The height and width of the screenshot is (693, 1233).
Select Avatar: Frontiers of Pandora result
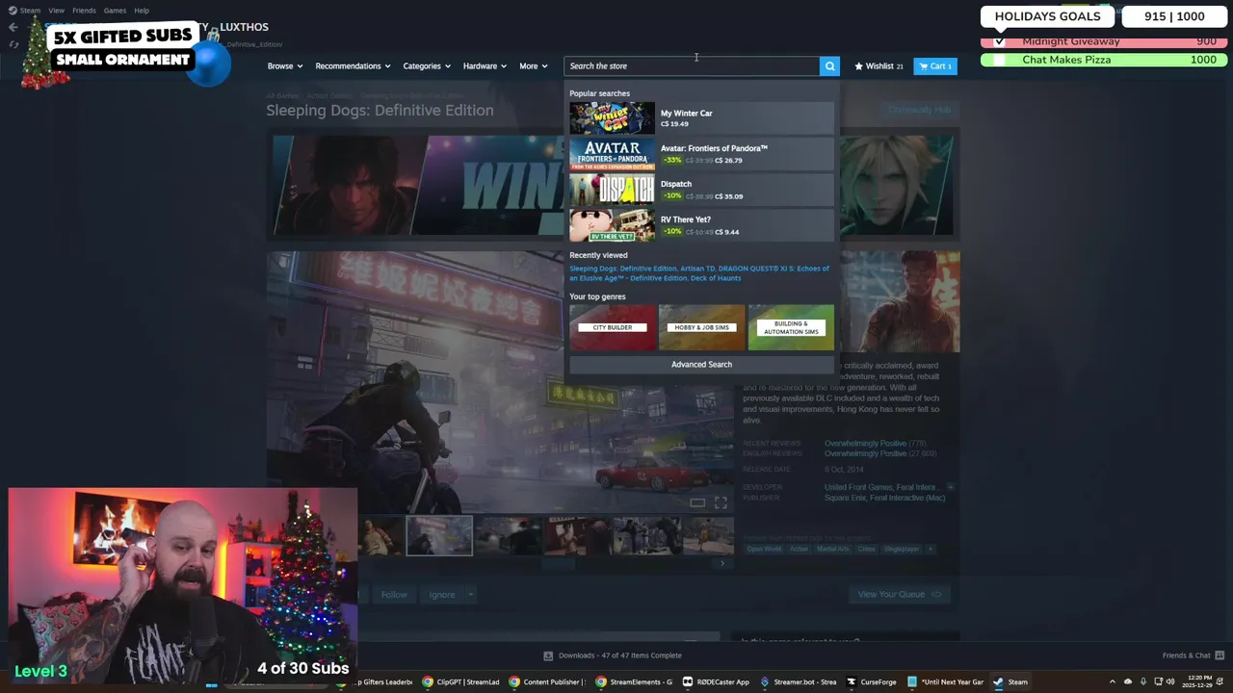701,154
